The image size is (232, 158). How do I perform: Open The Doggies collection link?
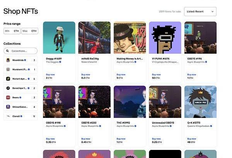(52, 62)
